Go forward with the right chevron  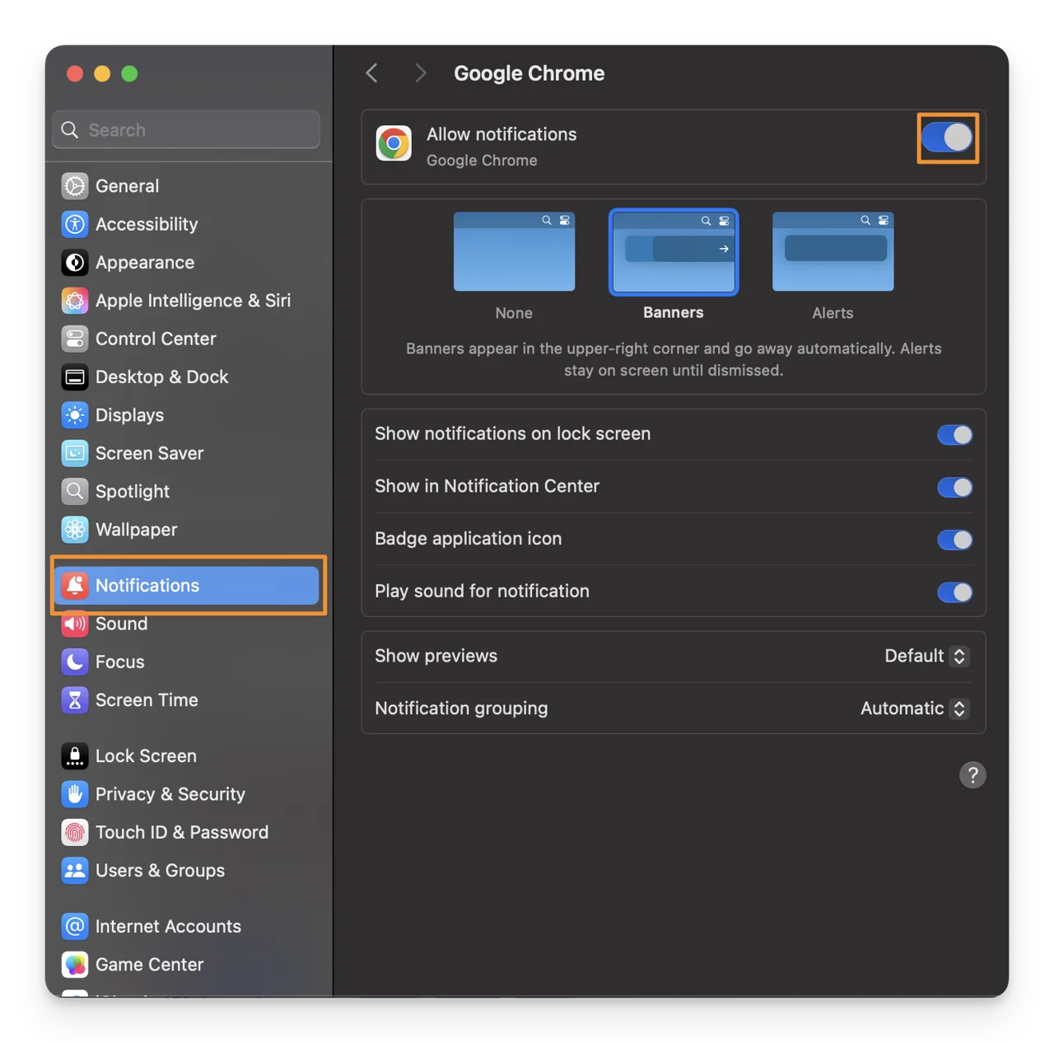pyautogui.click(x=421, y=73)
